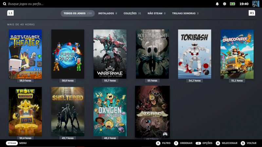Click the controller icon on Isaac cover
This screenshot has height=147, width=262.
[x=165, y=134]
